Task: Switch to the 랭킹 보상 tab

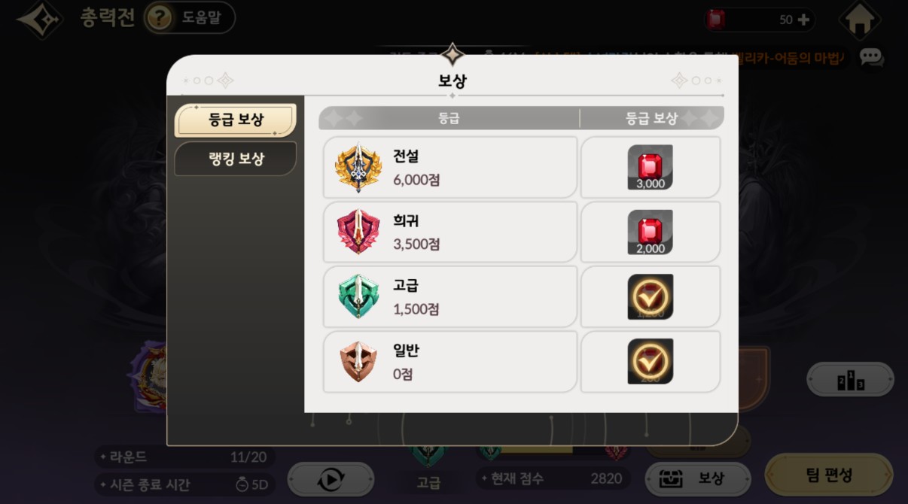Action: pos(235,159)
